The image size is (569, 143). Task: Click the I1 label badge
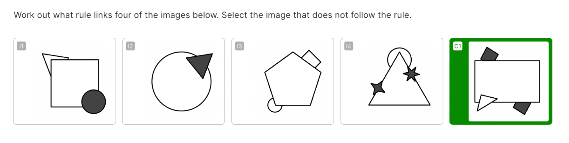pyautogui.click(x=22, y=46)
